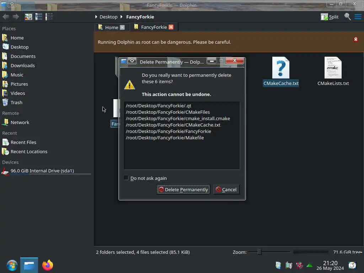The height and width of the screenshot is (273, 364).
Task: Open Pictures in the Places panel
Action: click(x=19, y=84)
